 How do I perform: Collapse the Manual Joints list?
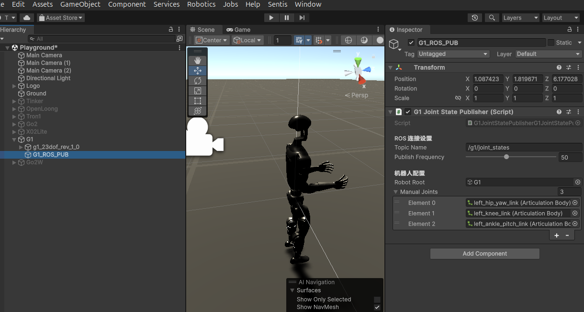396,192
